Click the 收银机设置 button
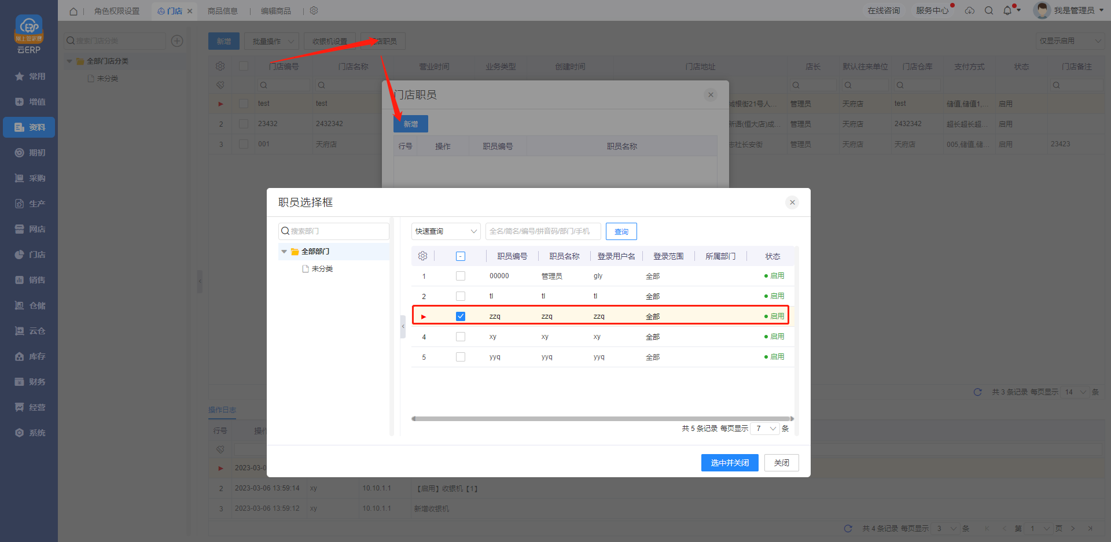Screen dimensions: 1111x542 click(x=330, y=41)
